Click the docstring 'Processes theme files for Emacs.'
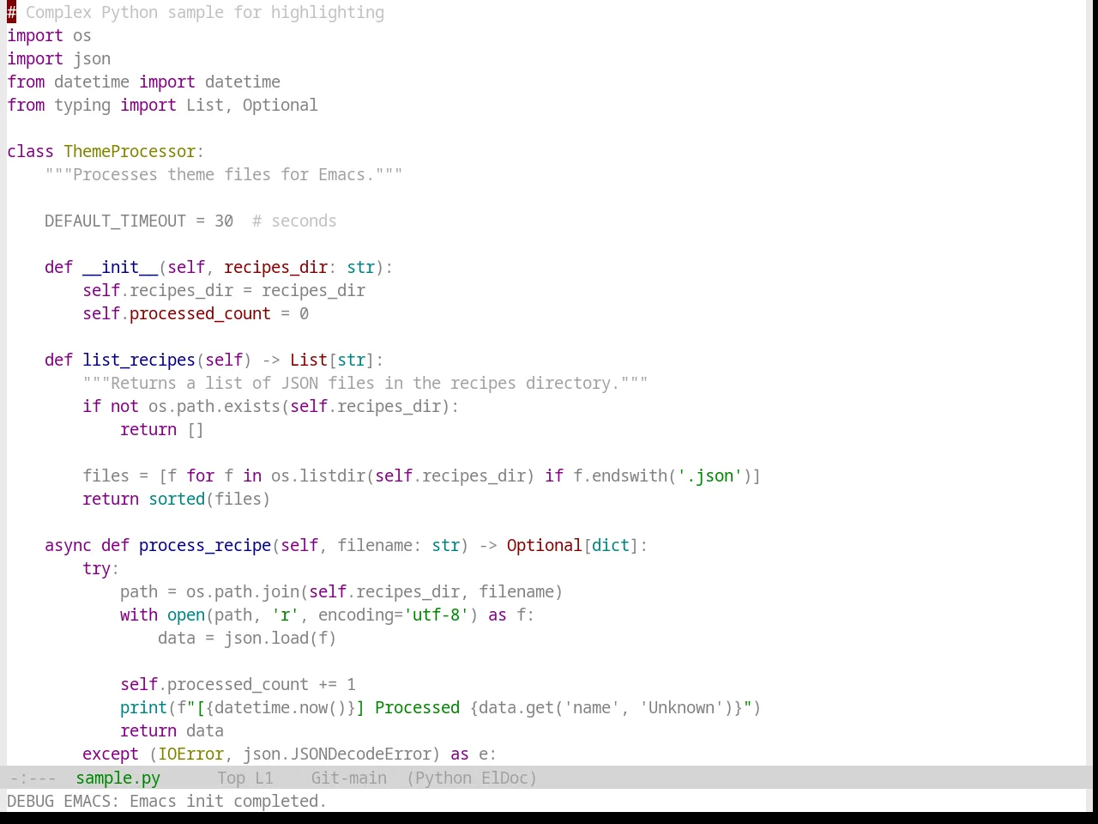Screen dimensions: 1098x824 (224, 174)
